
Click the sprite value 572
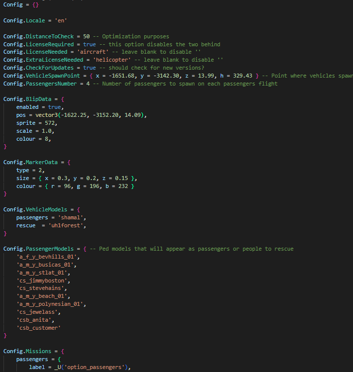(50, 123)
